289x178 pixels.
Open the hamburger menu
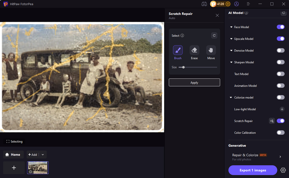pos(248,4)
